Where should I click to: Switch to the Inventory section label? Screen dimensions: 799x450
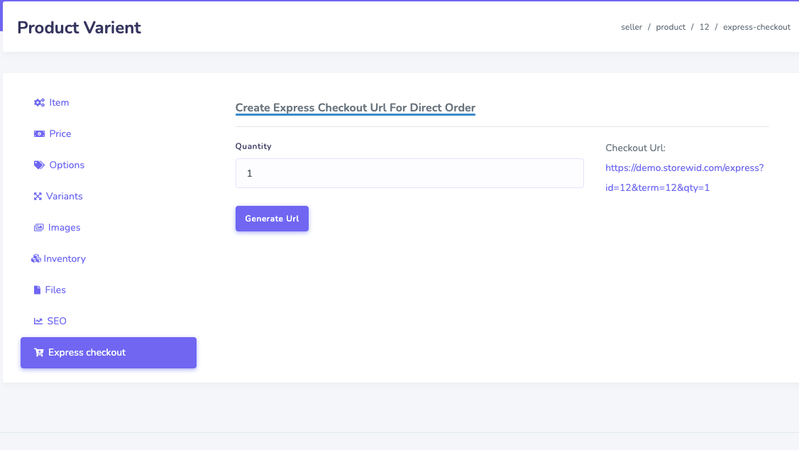[x=65, y=259]
